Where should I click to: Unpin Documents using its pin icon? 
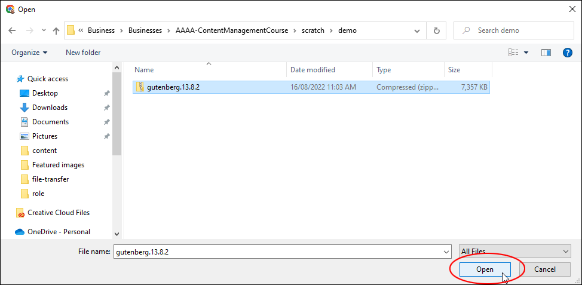tap(106, 122)
